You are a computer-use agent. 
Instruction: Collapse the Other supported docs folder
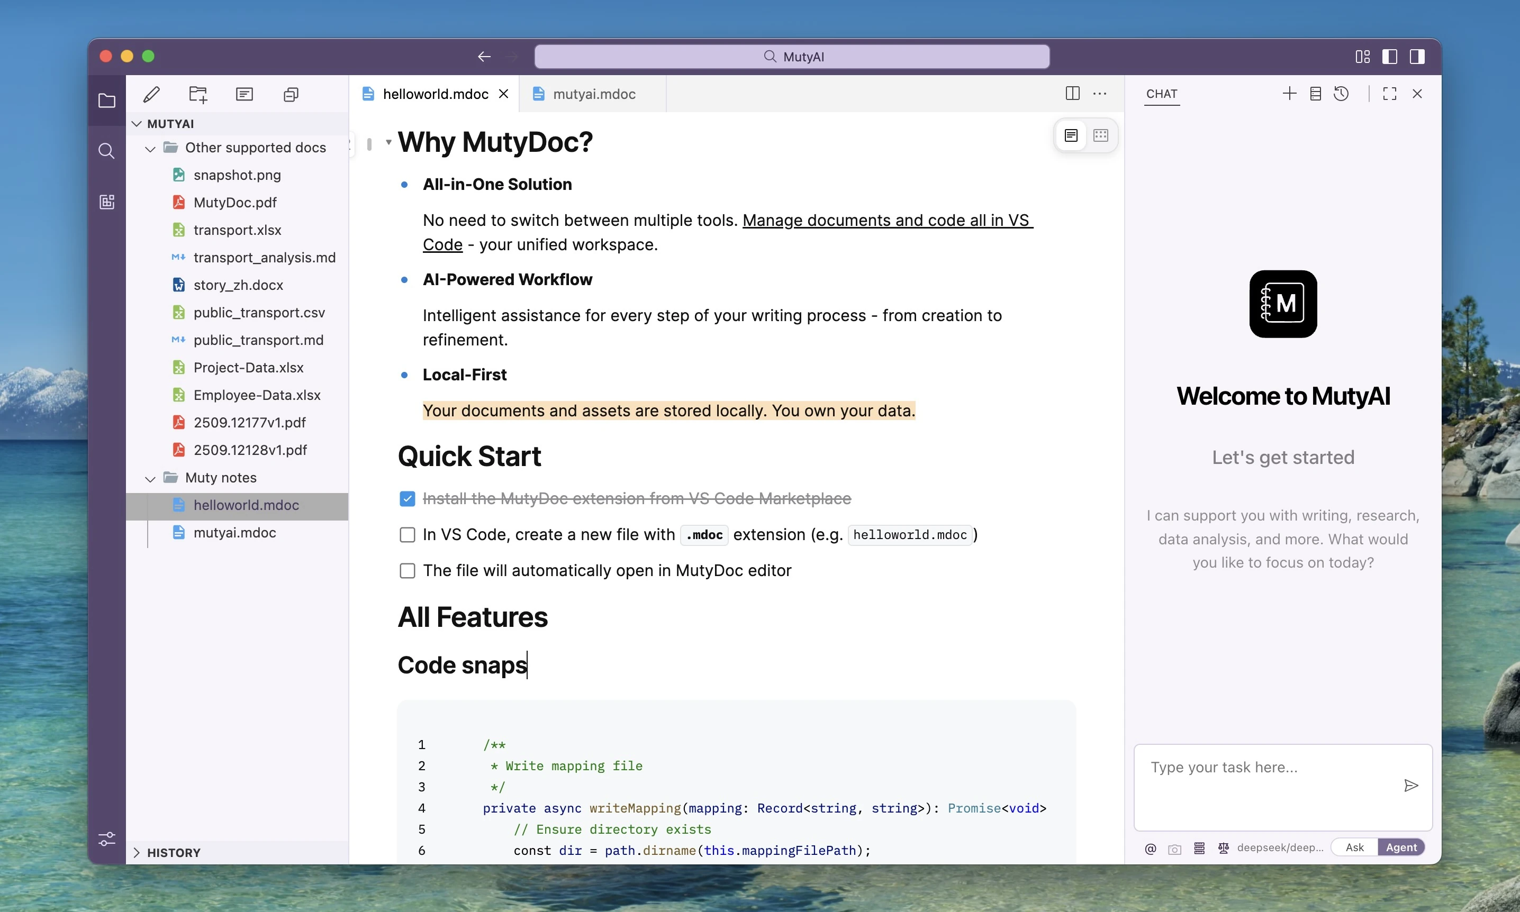click(x=150, y=148)
